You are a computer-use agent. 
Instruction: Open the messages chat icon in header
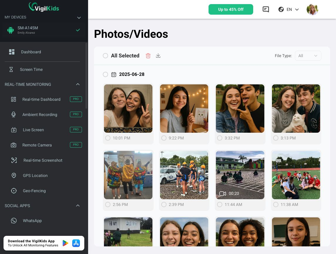click(266, 9)
